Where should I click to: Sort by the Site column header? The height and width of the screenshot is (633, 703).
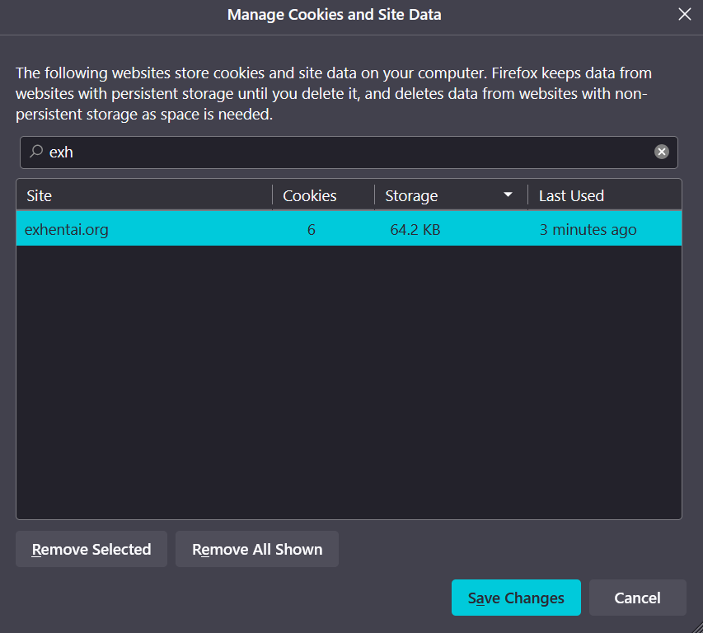click(144, 196)
